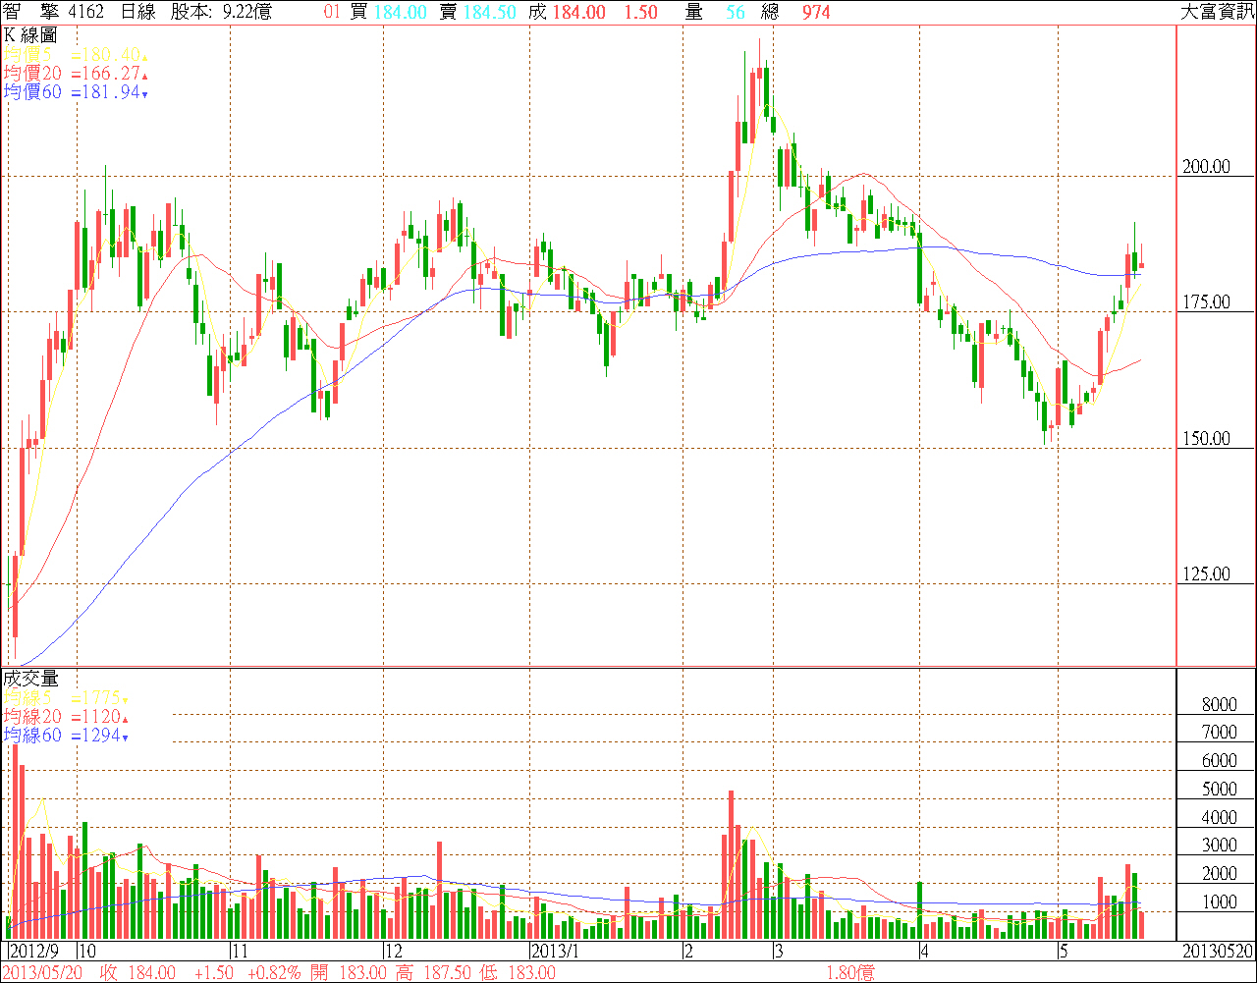Click the 大富資訊 provider label

click(1217, 12)
